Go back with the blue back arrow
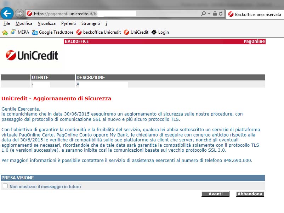Screen dimensions: 284x213 (x=7, y=13)
